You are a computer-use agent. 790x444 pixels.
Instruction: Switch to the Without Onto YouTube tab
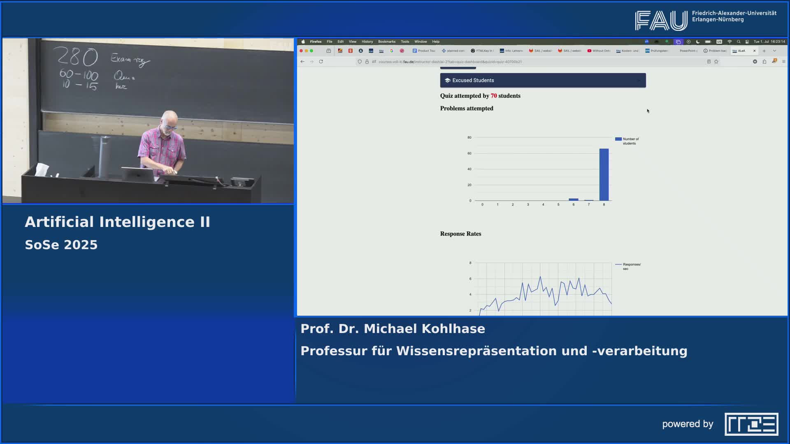599,51
